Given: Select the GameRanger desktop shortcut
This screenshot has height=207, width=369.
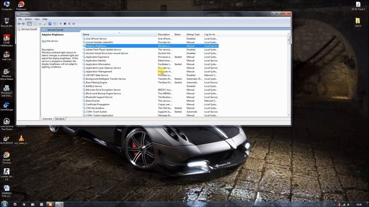Looking at the screenshot, I should 6,106.
